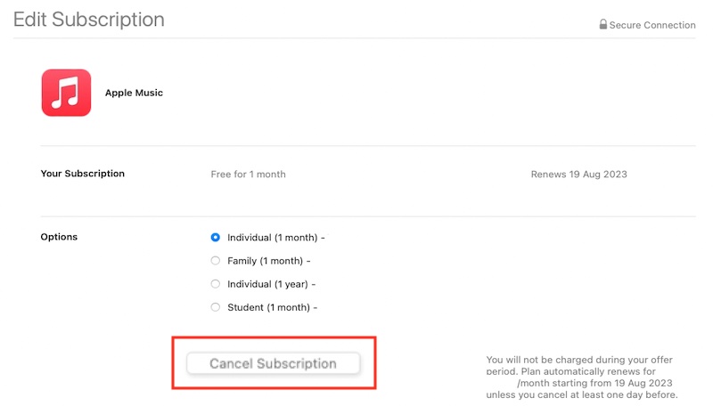This screenshot has height=406, width=713.
Task: Click the "Secure Connection" text
Action: click(x=652, y=25)
